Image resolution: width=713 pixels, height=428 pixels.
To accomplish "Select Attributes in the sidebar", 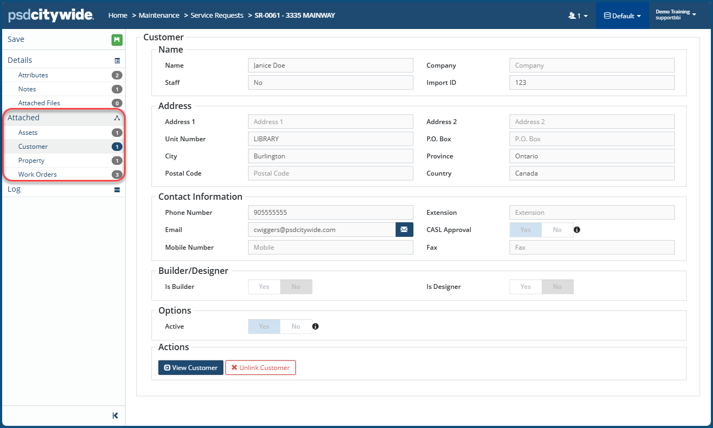I will 33,75.
